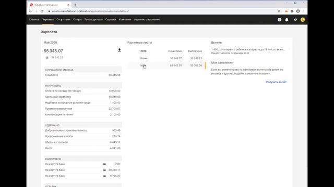334x187 pixels.
Task: Open the Зарплата menu item
Action: coord(47,20)
